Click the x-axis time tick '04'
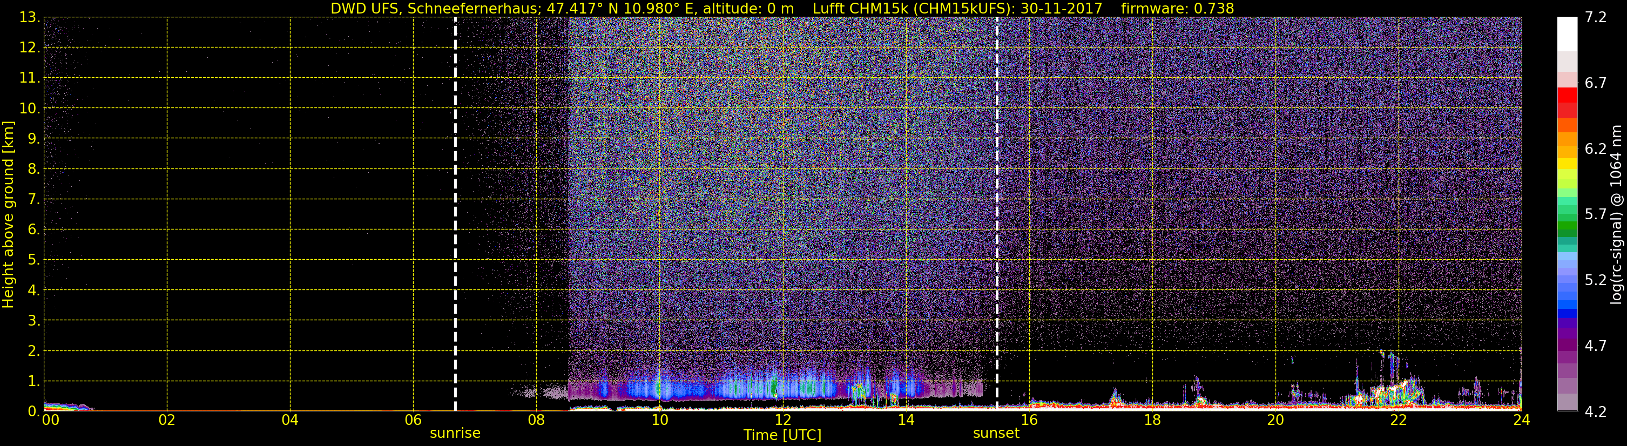The height and width of the screenshot is (446, 1627). pos(290,420)
